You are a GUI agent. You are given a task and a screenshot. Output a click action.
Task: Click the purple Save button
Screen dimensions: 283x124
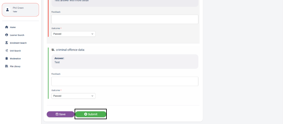click(x=61, y=114)
